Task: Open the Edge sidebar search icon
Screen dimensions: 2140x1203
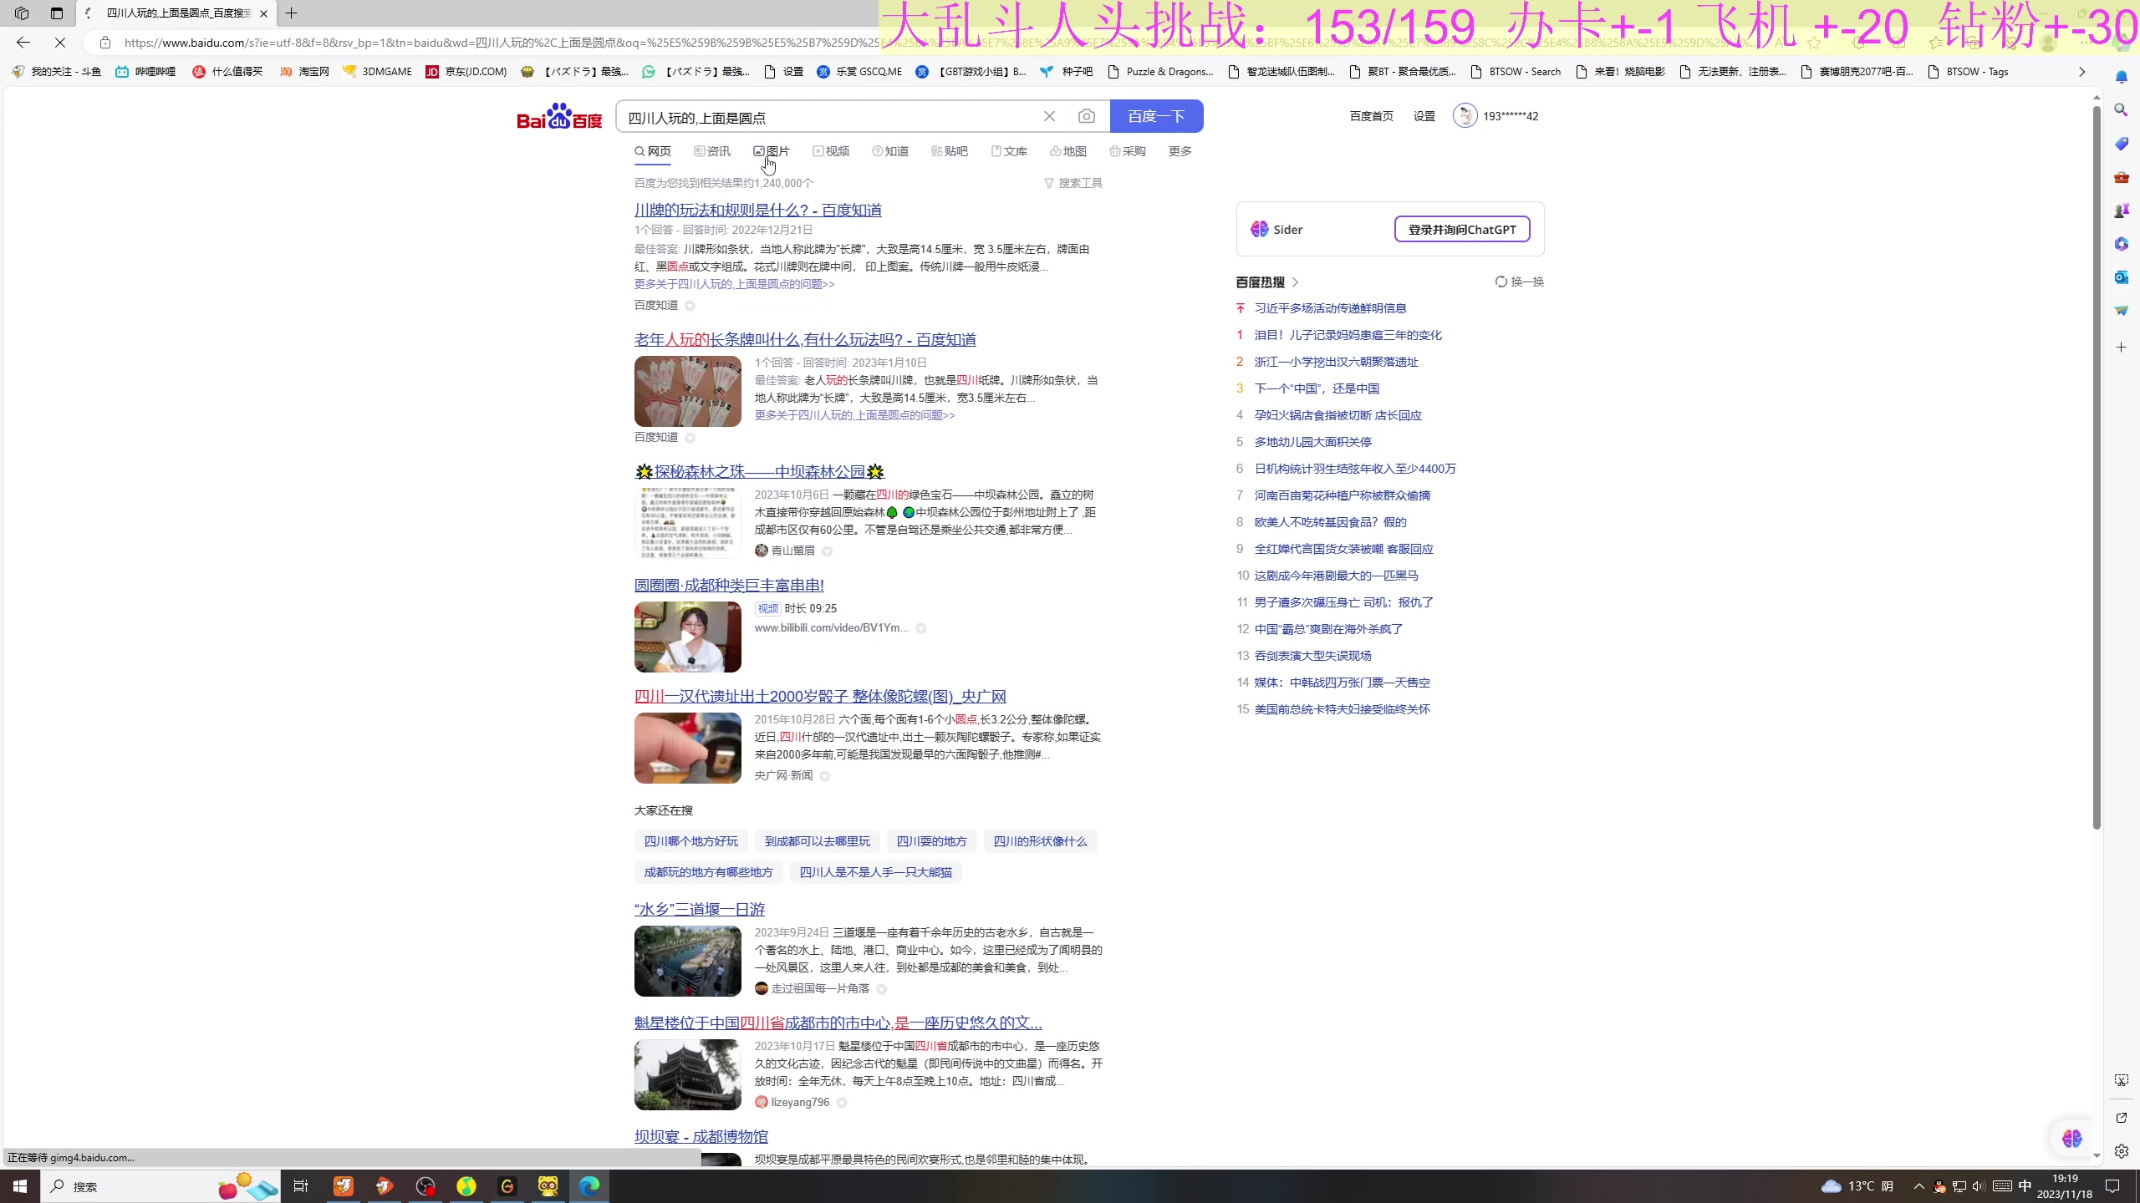Action: tap(2121, 110)
